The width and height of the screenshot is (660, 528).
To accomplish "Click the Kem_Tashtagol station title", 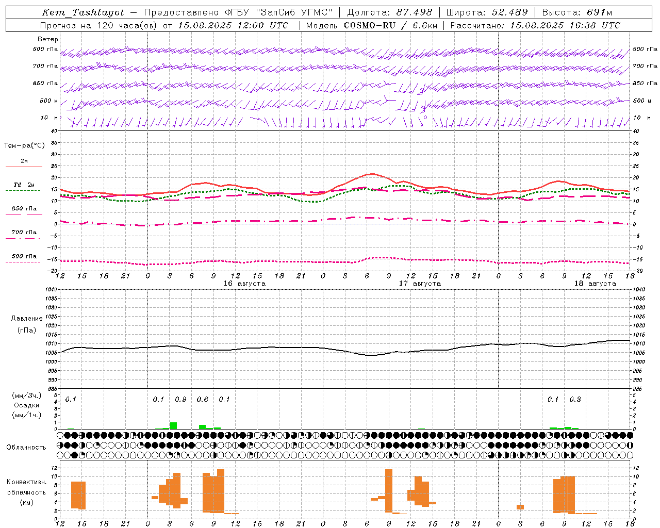I will [83, 12].
